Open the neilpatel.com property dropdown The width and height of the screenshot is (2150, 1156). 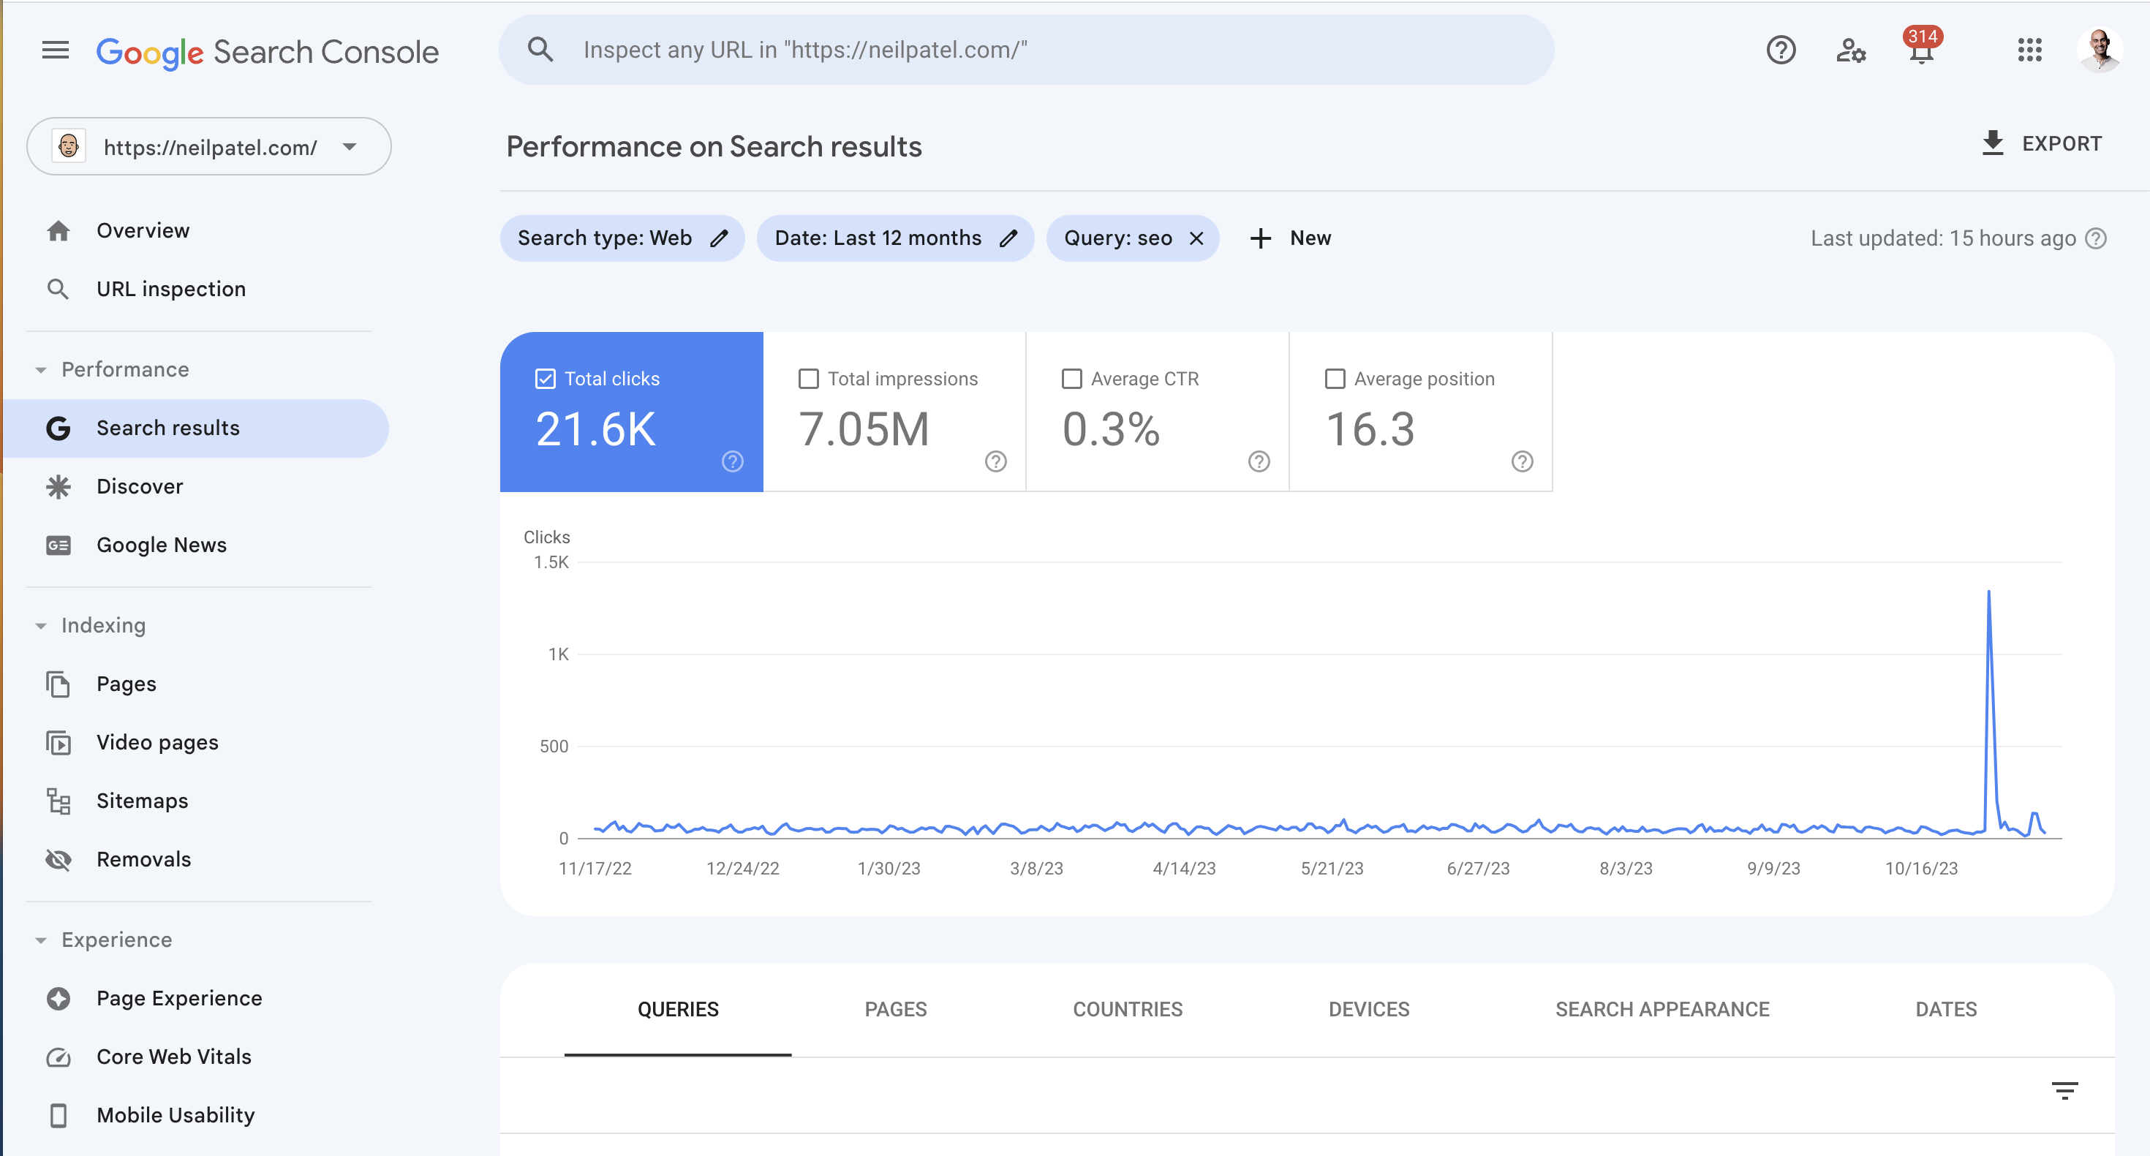coord(208,147)
